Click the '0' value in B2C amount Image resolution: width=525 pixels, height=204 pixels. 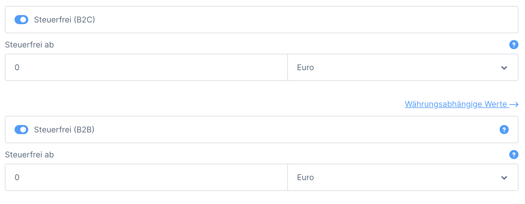(17, 68)
